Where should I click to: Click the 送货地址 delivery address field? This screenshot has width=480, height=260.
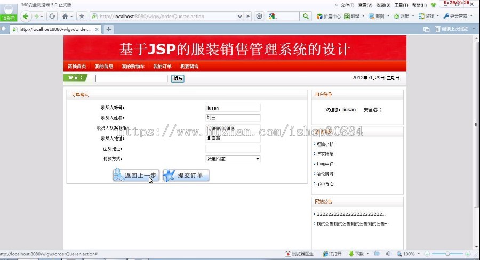(233, 149)
